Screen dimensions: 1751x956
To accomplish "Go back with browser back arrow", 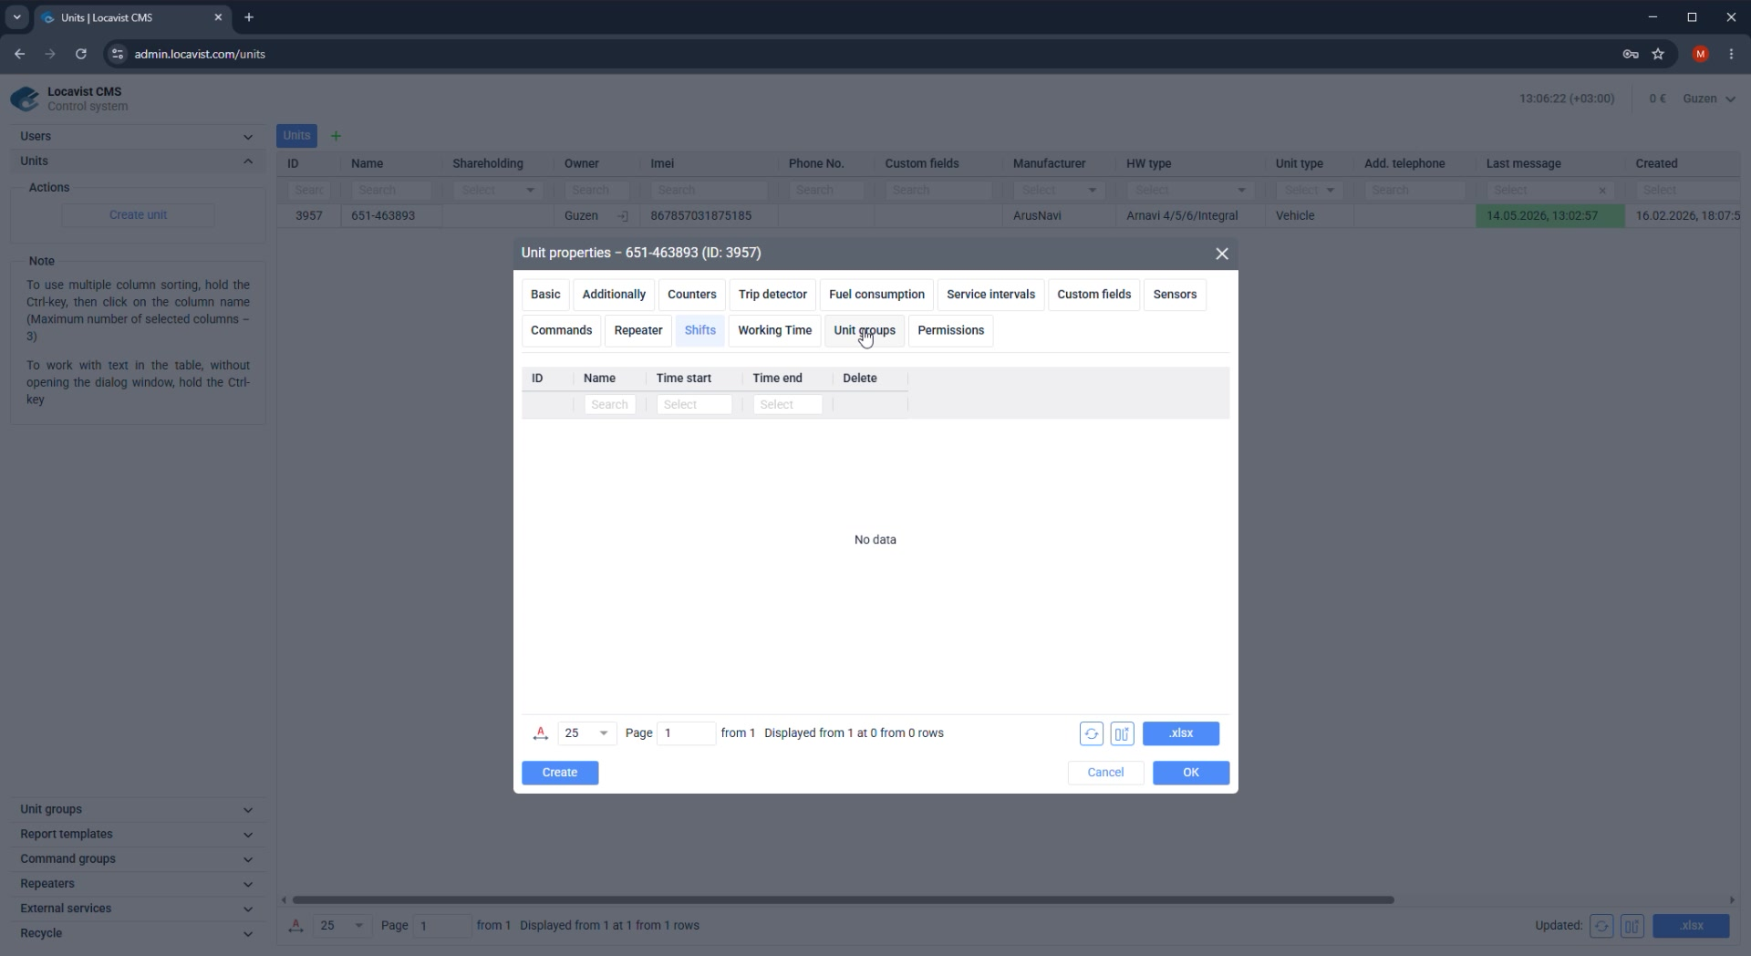I will click(x=19, y=54).
